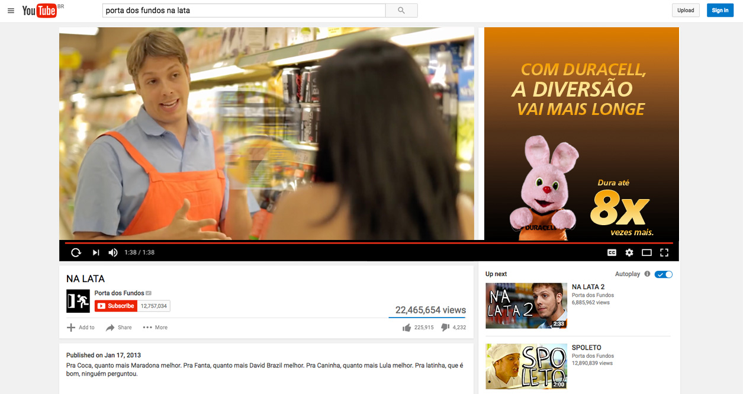
Task: Click the Upload button
Action: pyautogui.click(x=686, y=10)
